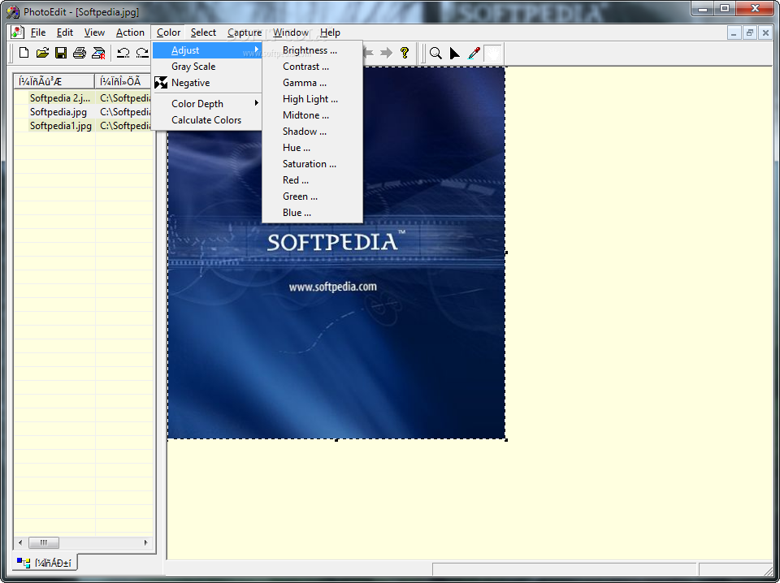Screen dimensions: 780x583
Task: Open the Action menu
Action: click(x=130, y=32)
